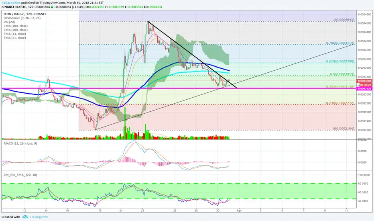Open the ninjacookies author link
374x221 pixels.
point(11,3)
